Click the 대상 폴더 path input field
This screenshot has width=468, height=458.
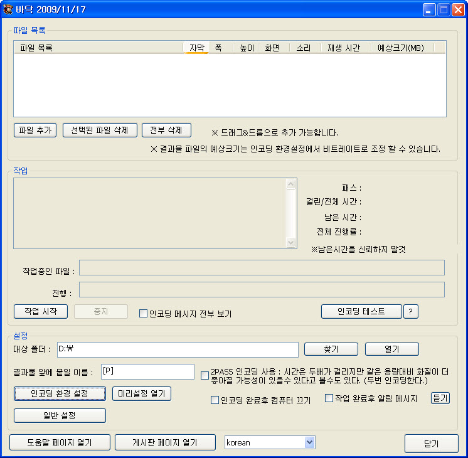click(x=177, y=349)
